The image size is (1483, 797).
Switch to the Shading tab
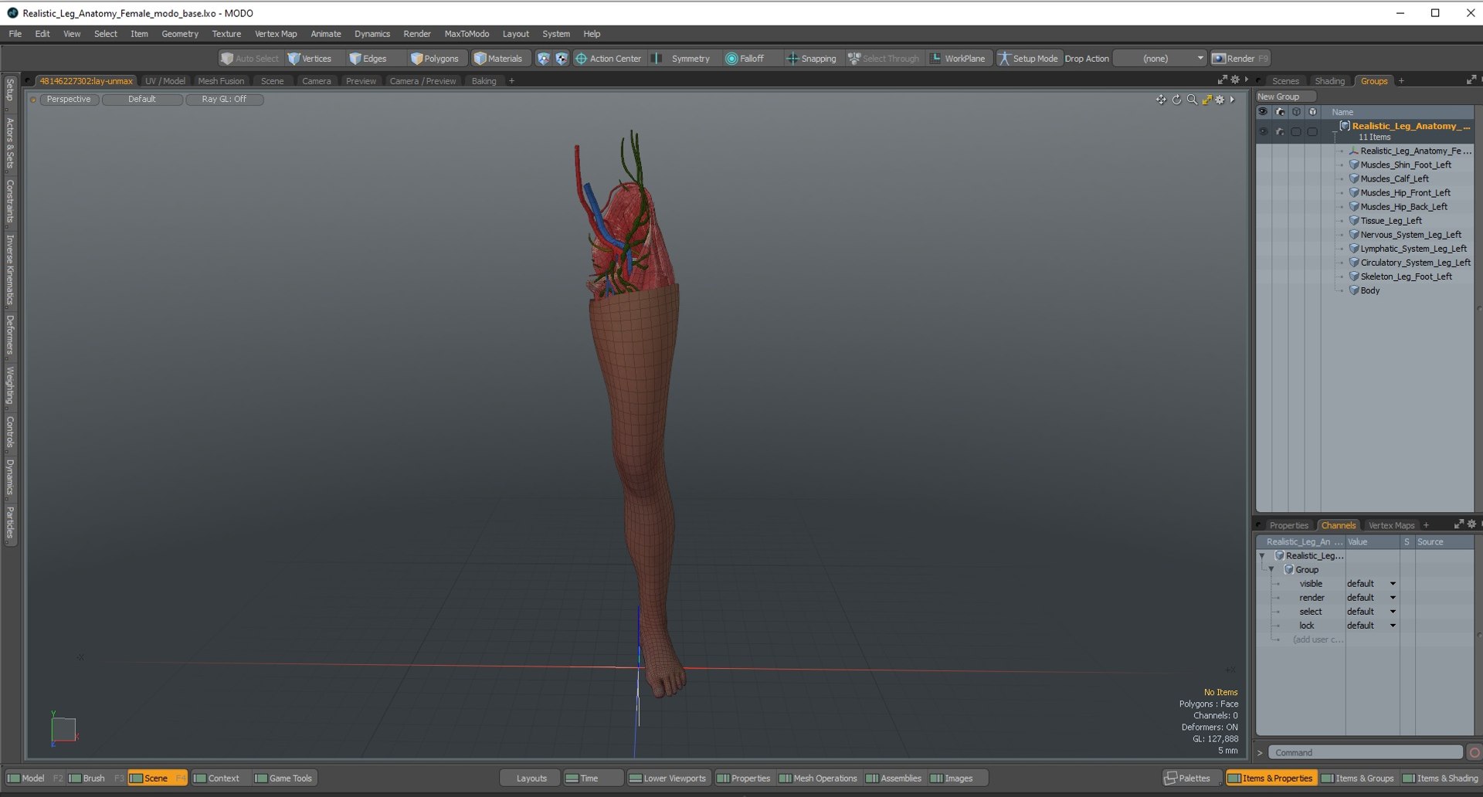[x=1329, y=81]
